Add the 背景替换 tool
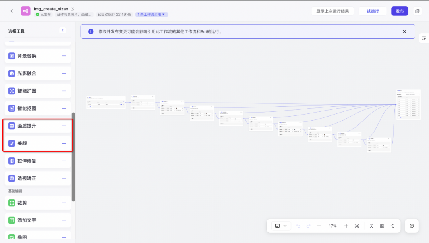Screen dimensions: 429x243 [64, 56]
